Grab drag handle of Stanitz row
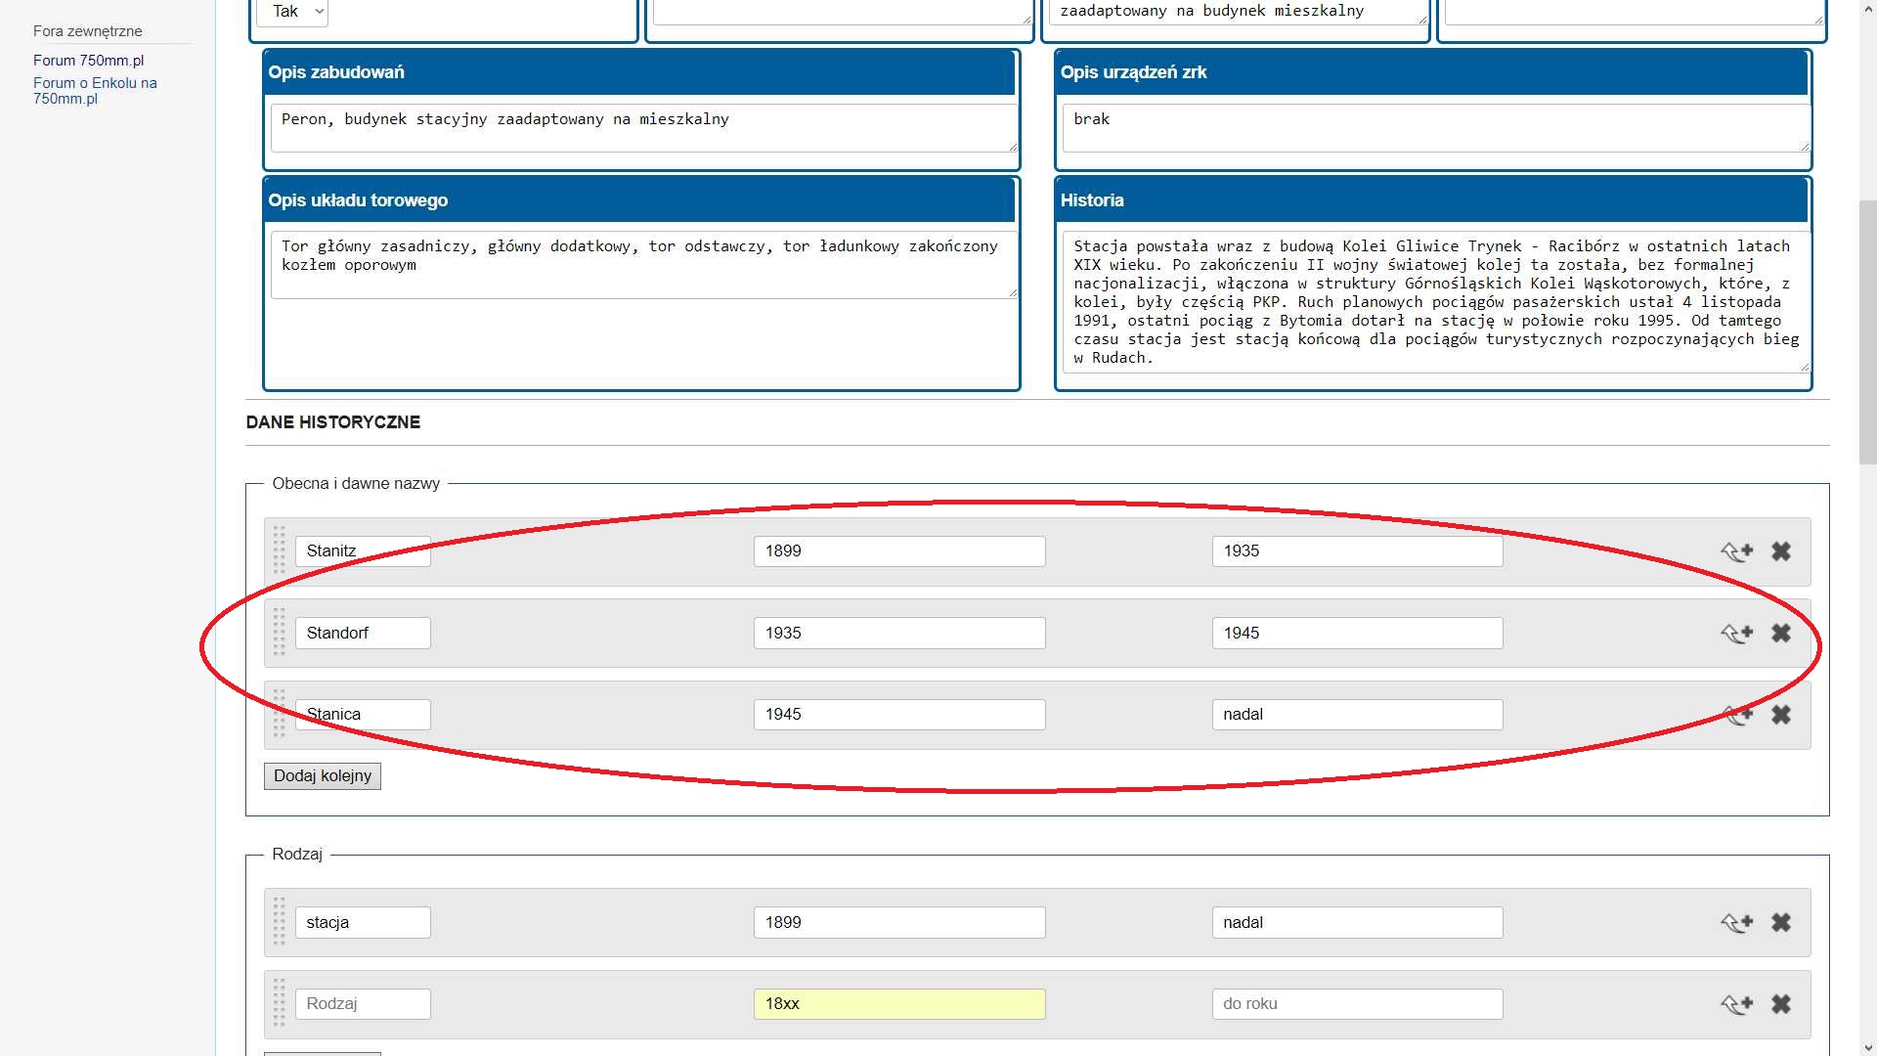This screenshot has width=1877, height=1056. coord(279,550)
